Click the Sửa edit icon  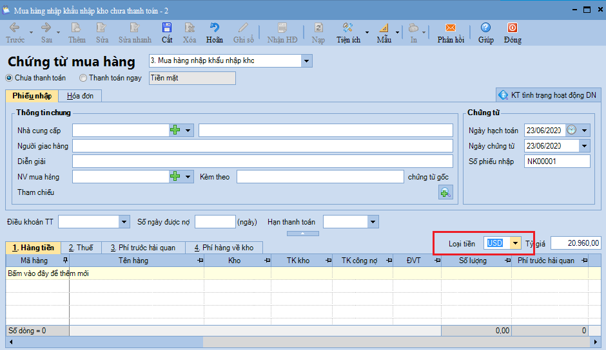coord(102,32)
